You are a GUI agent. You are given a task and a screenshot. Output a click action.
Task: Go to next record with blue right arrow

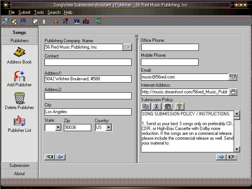pyautogui.click(x=221, y=157)
